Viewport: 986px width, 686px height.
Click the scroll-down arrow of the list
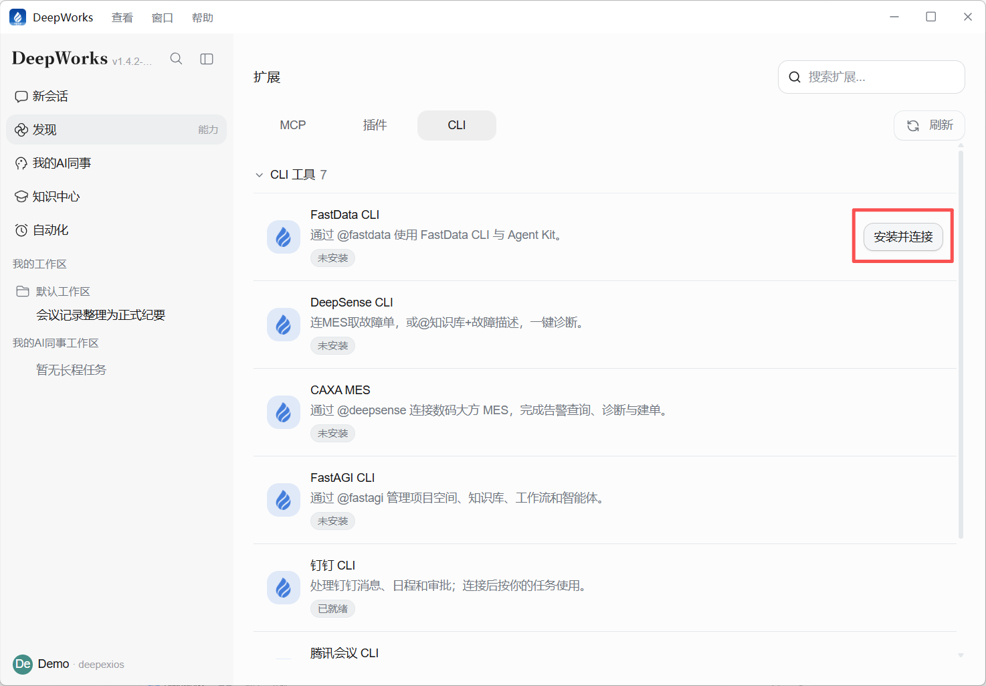point(961,655)
